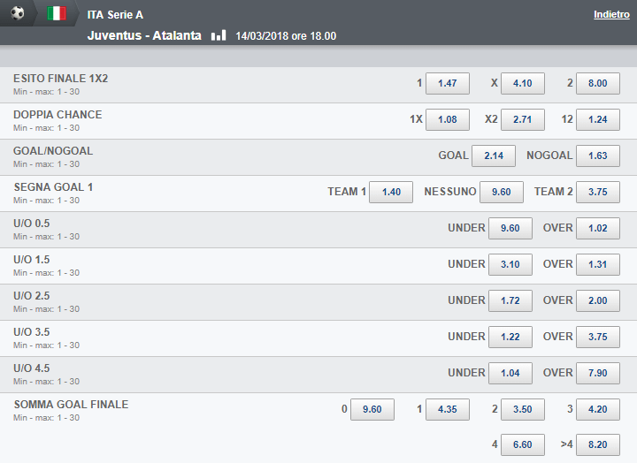The width and height of the screenshot is (637, 463).
Task: Click the soccer ball sport icon
Action: [18, 13]
